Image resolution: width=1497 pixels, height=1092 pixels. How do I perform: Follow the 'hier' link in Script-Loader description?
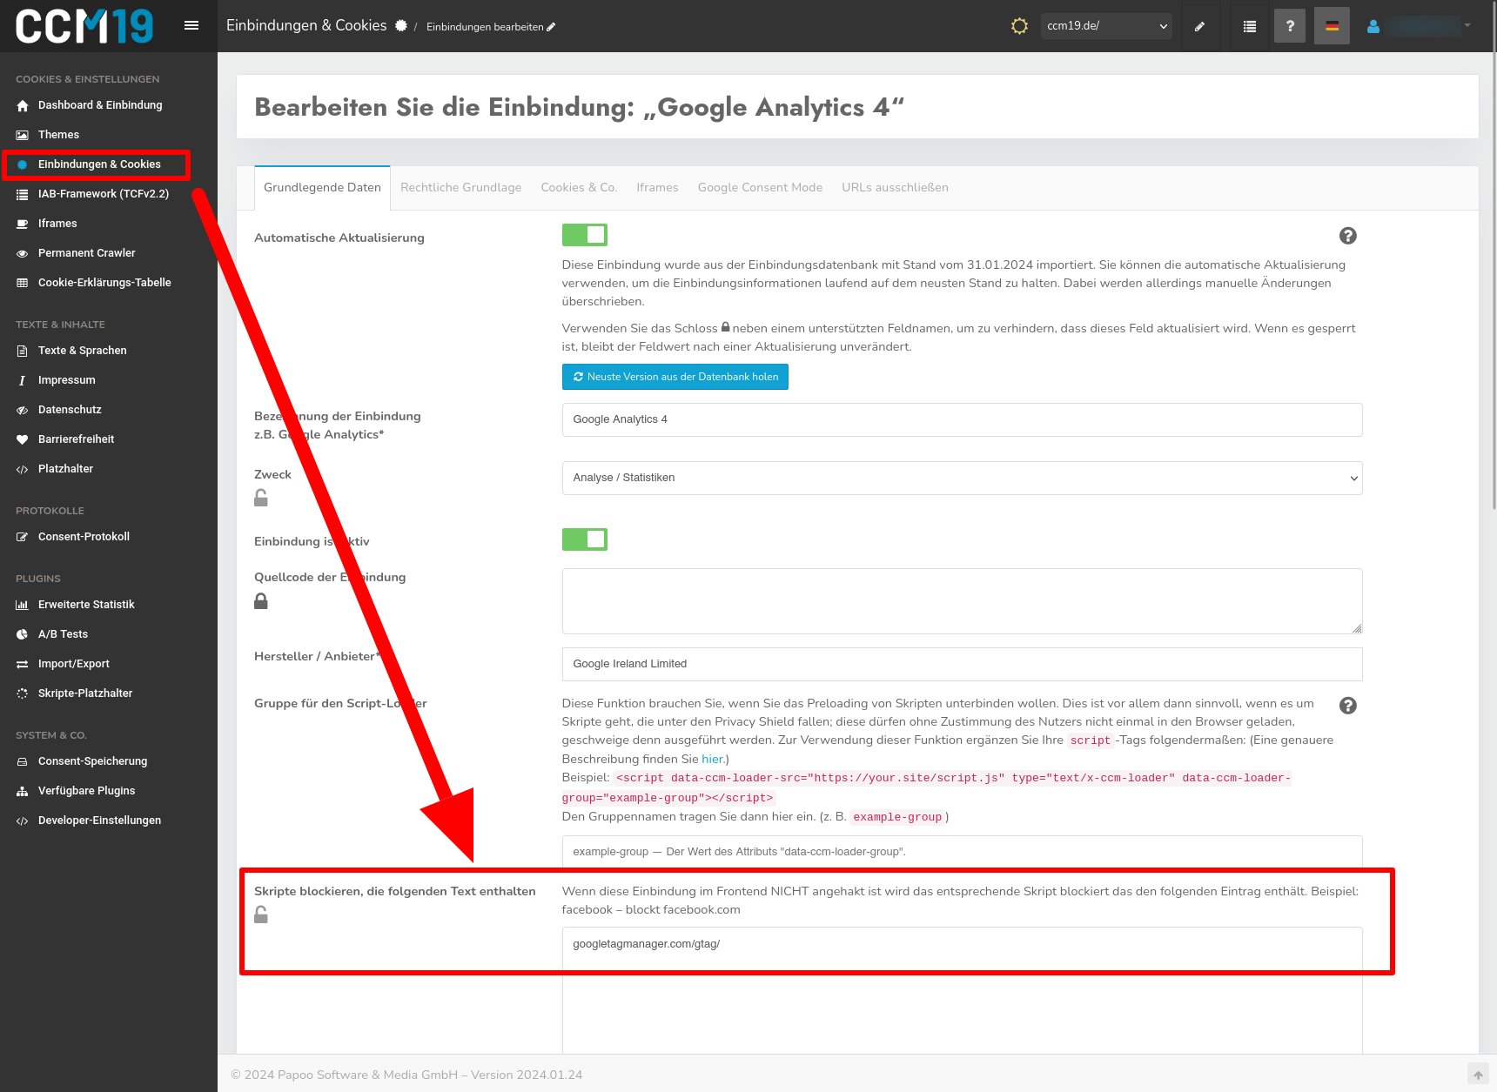pos(712,759)
